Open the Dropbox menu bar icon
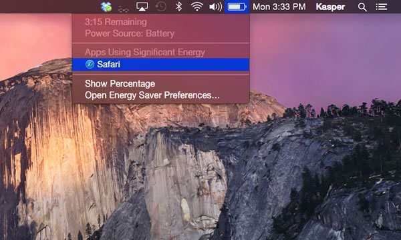 point(106,7)
